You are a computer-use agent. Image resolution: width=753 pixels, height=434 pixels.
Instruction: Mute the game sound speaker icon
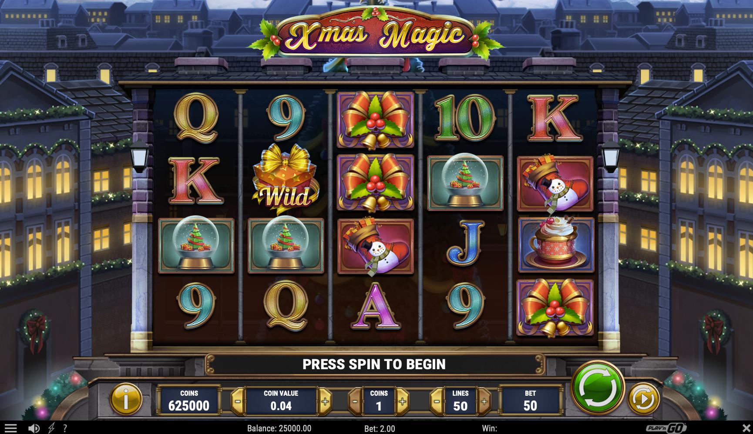[x=34, y=428]
